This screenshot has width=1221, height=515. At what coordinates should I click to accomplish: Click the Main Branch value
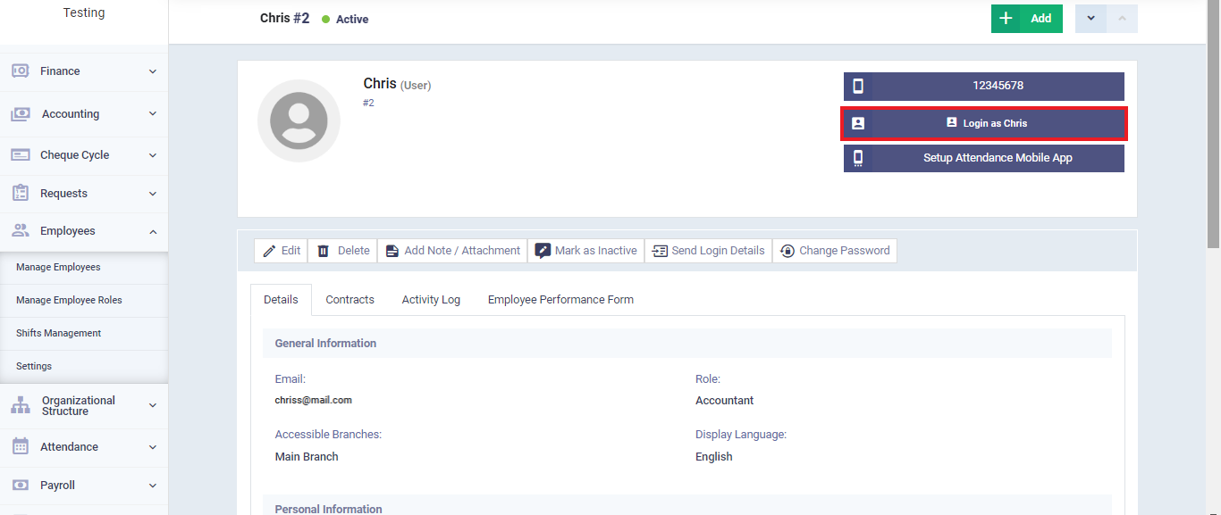(x=307, y=457)
